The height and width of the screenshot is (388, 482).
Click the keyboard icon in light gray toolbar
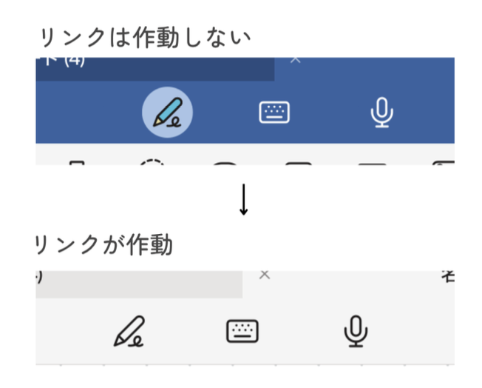pos(242,331)
